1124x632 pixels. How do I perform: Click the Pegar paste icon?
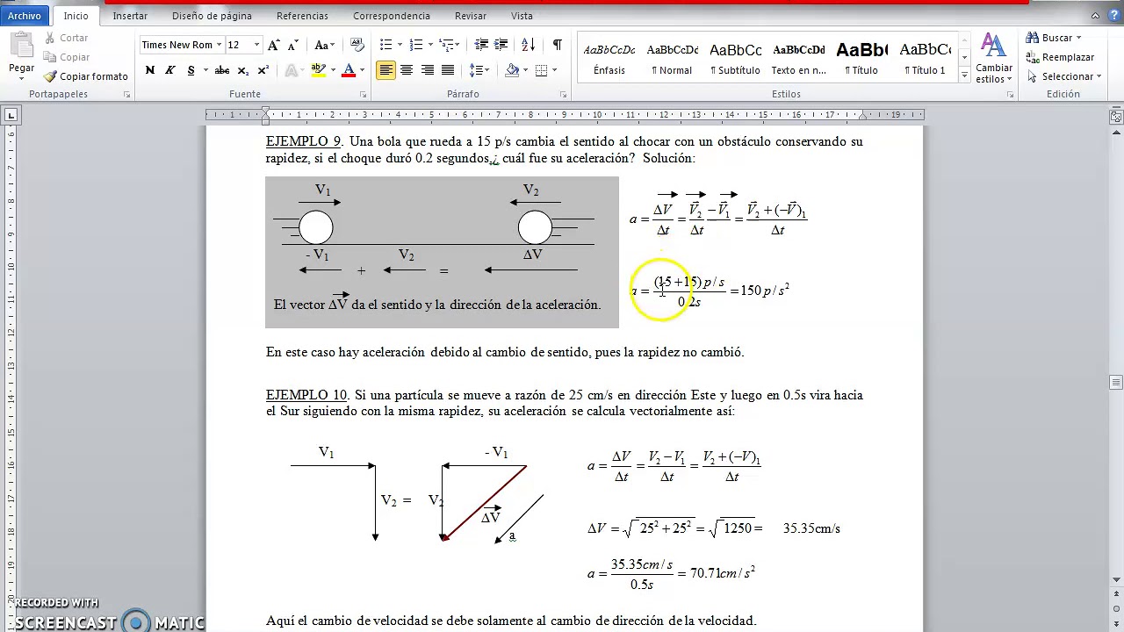click(x=21, y=46)
